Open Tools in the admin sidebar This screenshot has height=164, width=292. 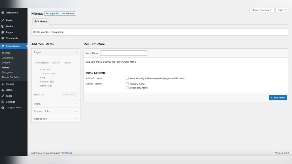(9, 96)
